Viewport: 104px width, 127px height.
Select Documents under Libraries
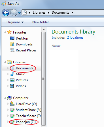pos(24,68)
